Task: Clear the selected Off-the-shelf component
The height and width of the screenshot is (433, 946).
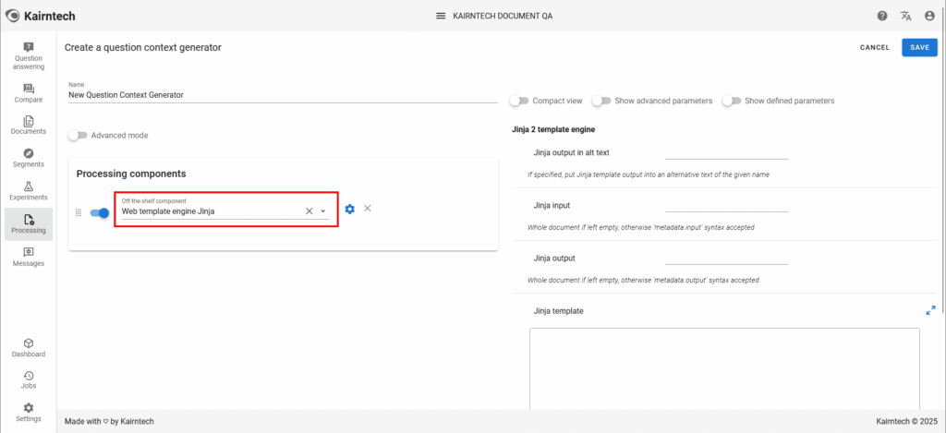Action: (x=309, y=211)
